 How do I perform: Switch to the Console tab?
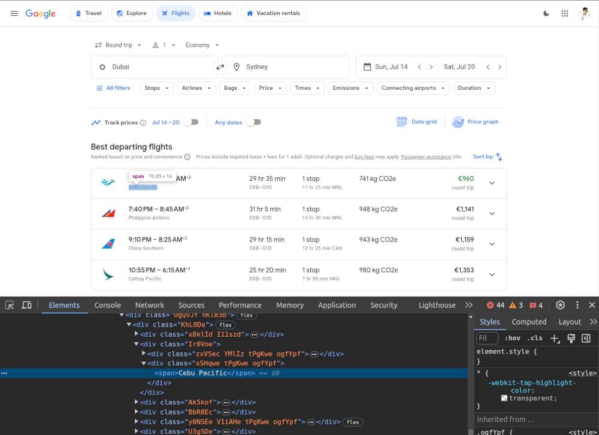[107, 305]
